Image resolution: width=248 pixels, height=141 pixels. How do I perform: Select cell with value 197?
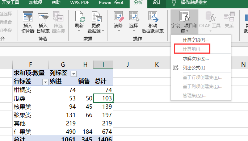point(103,115)
